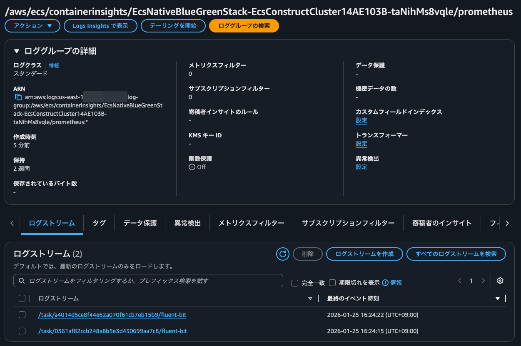This screenshot has width=521, height=346.
Task: Go to next page of log streams
Action: [483, 281]
